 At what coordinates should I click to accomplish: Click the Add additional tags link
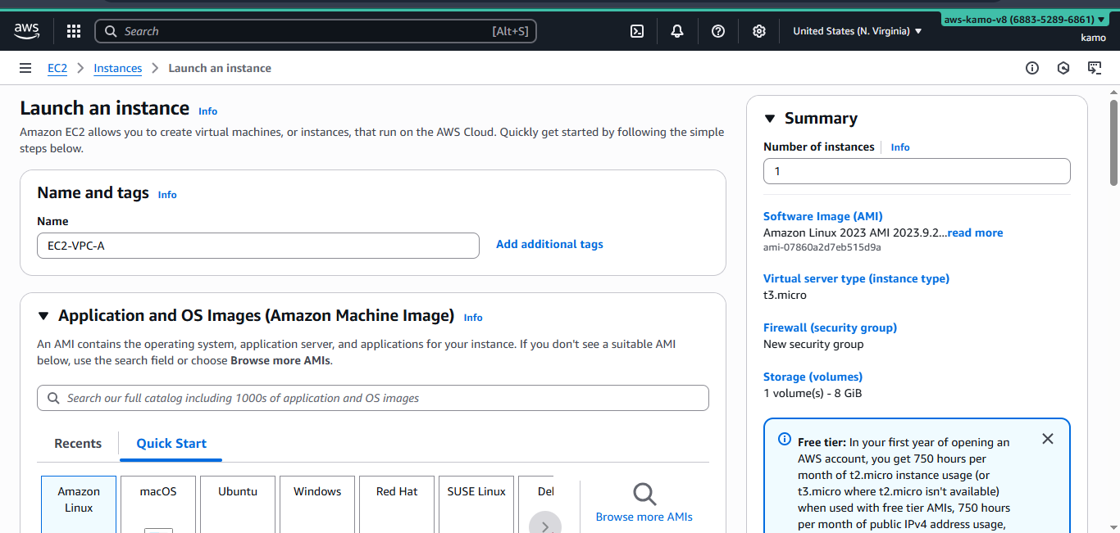click(x=549, y=244)
